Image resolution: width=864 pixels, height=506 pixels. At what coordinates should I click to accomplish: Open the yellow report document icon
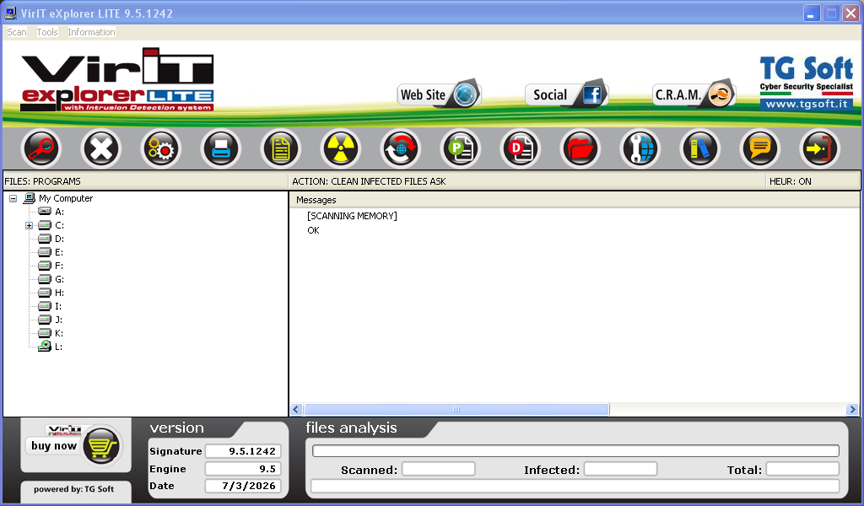tap(281, 148)
